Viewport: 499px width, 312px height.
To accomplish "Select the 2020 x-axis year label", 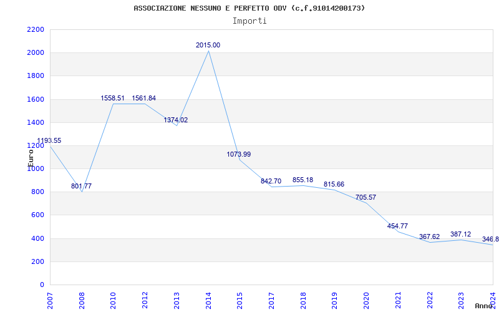I will click(x=366, y=300).
